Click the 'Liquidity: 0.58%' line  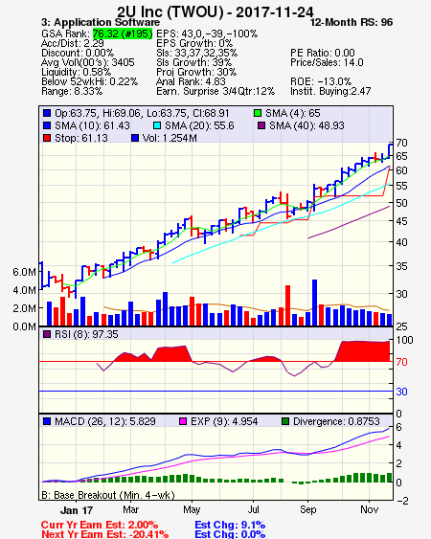pos(76,72)
